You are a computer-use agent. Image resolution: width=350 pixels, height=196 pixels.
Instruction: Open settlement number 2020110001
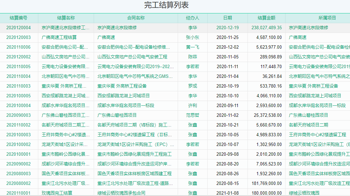(x=18, y=193)
